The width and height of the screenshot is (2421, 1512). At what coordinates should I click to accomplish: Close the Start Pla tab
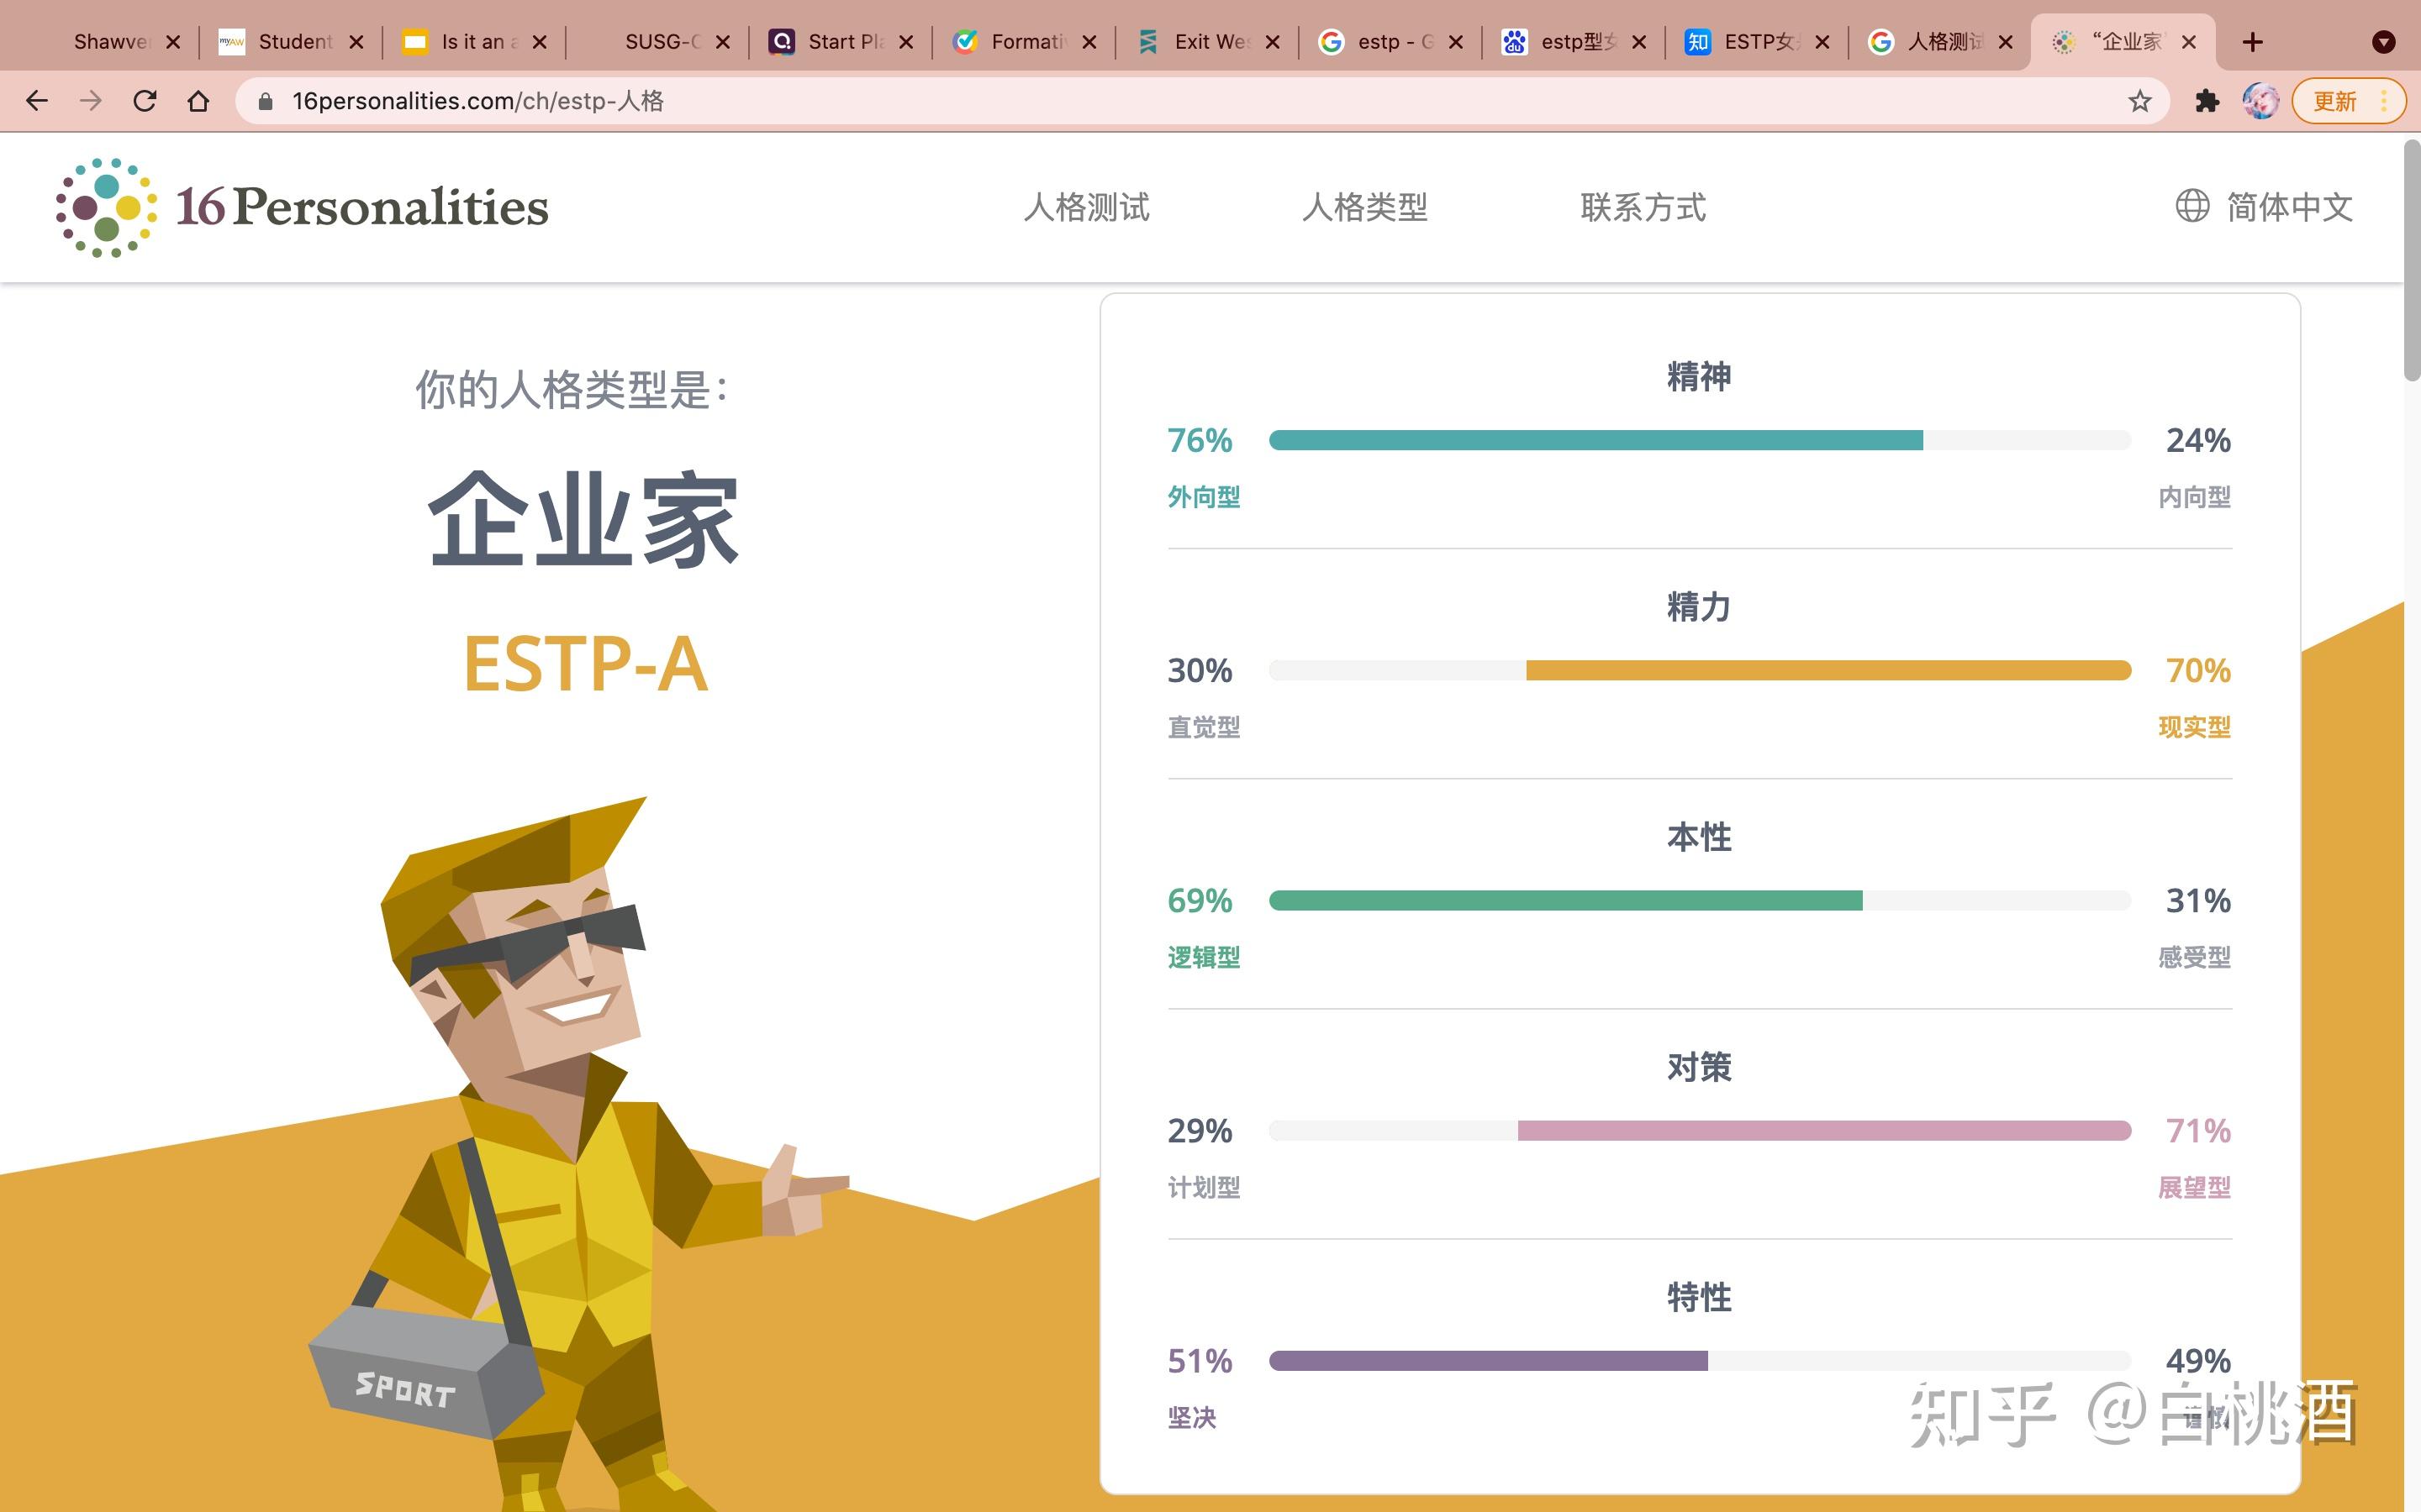click(x=906, y=42)
